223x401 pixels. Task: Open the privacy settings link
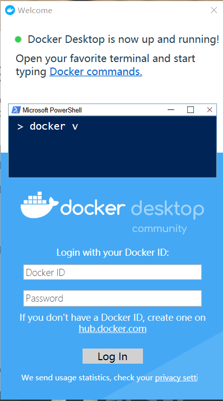[176, 378]
